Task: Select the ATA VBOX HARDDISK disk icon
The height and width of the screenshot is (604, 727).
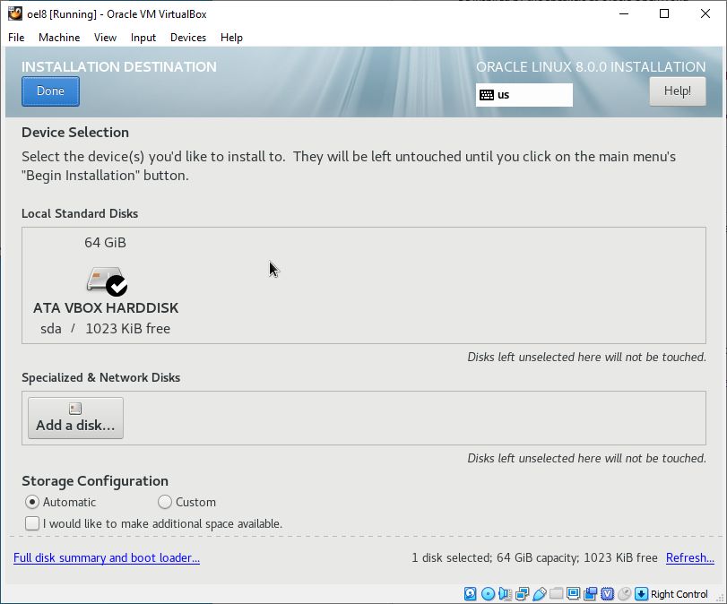Action: click(107, 280)
